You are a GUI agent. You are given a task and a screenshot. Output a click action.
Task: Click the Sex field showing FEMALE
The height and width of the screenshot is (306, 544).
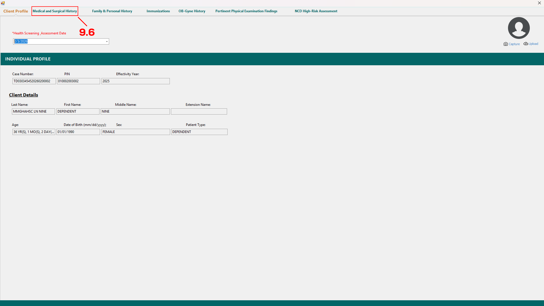(135, 132)
